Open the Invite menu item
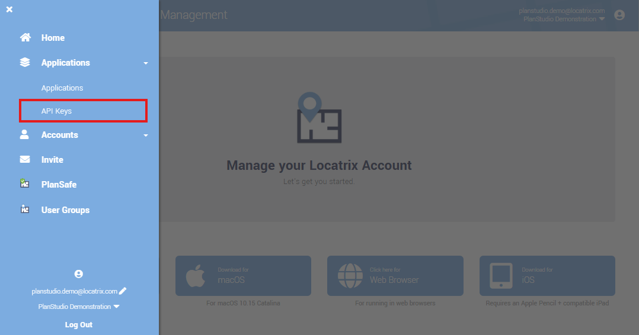The image size is (639, 335). click(52, 160)
